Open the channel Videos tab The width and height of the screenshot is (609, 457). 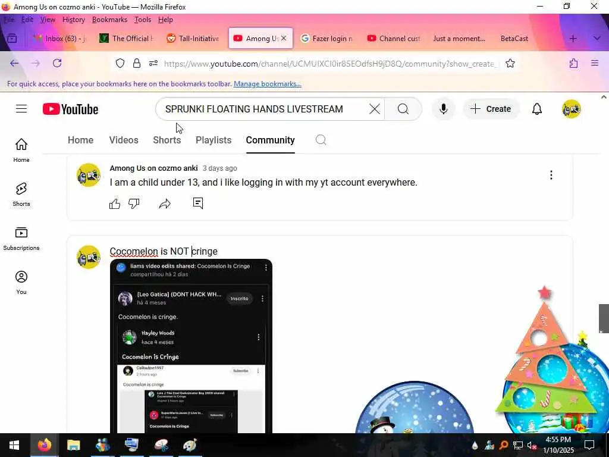click(x=124, y=140)
